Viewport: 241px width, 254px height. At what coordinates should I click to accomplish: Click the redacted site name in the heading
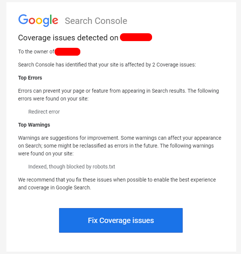pos(136,37)
